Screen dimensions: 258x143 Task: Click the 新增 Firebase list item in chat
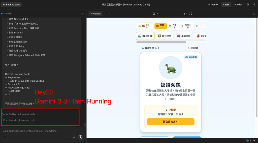coord(16,33)
